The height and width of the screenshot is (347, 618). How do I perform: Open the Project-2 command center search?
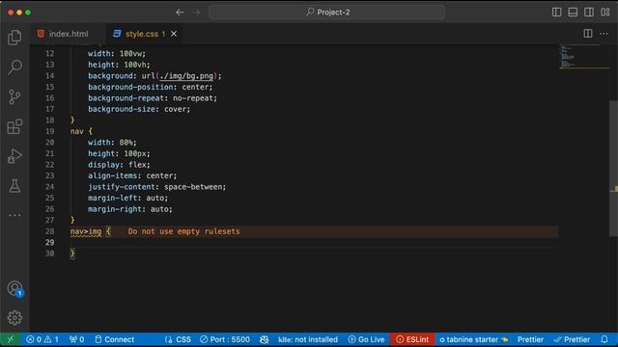tap(327, 13)
